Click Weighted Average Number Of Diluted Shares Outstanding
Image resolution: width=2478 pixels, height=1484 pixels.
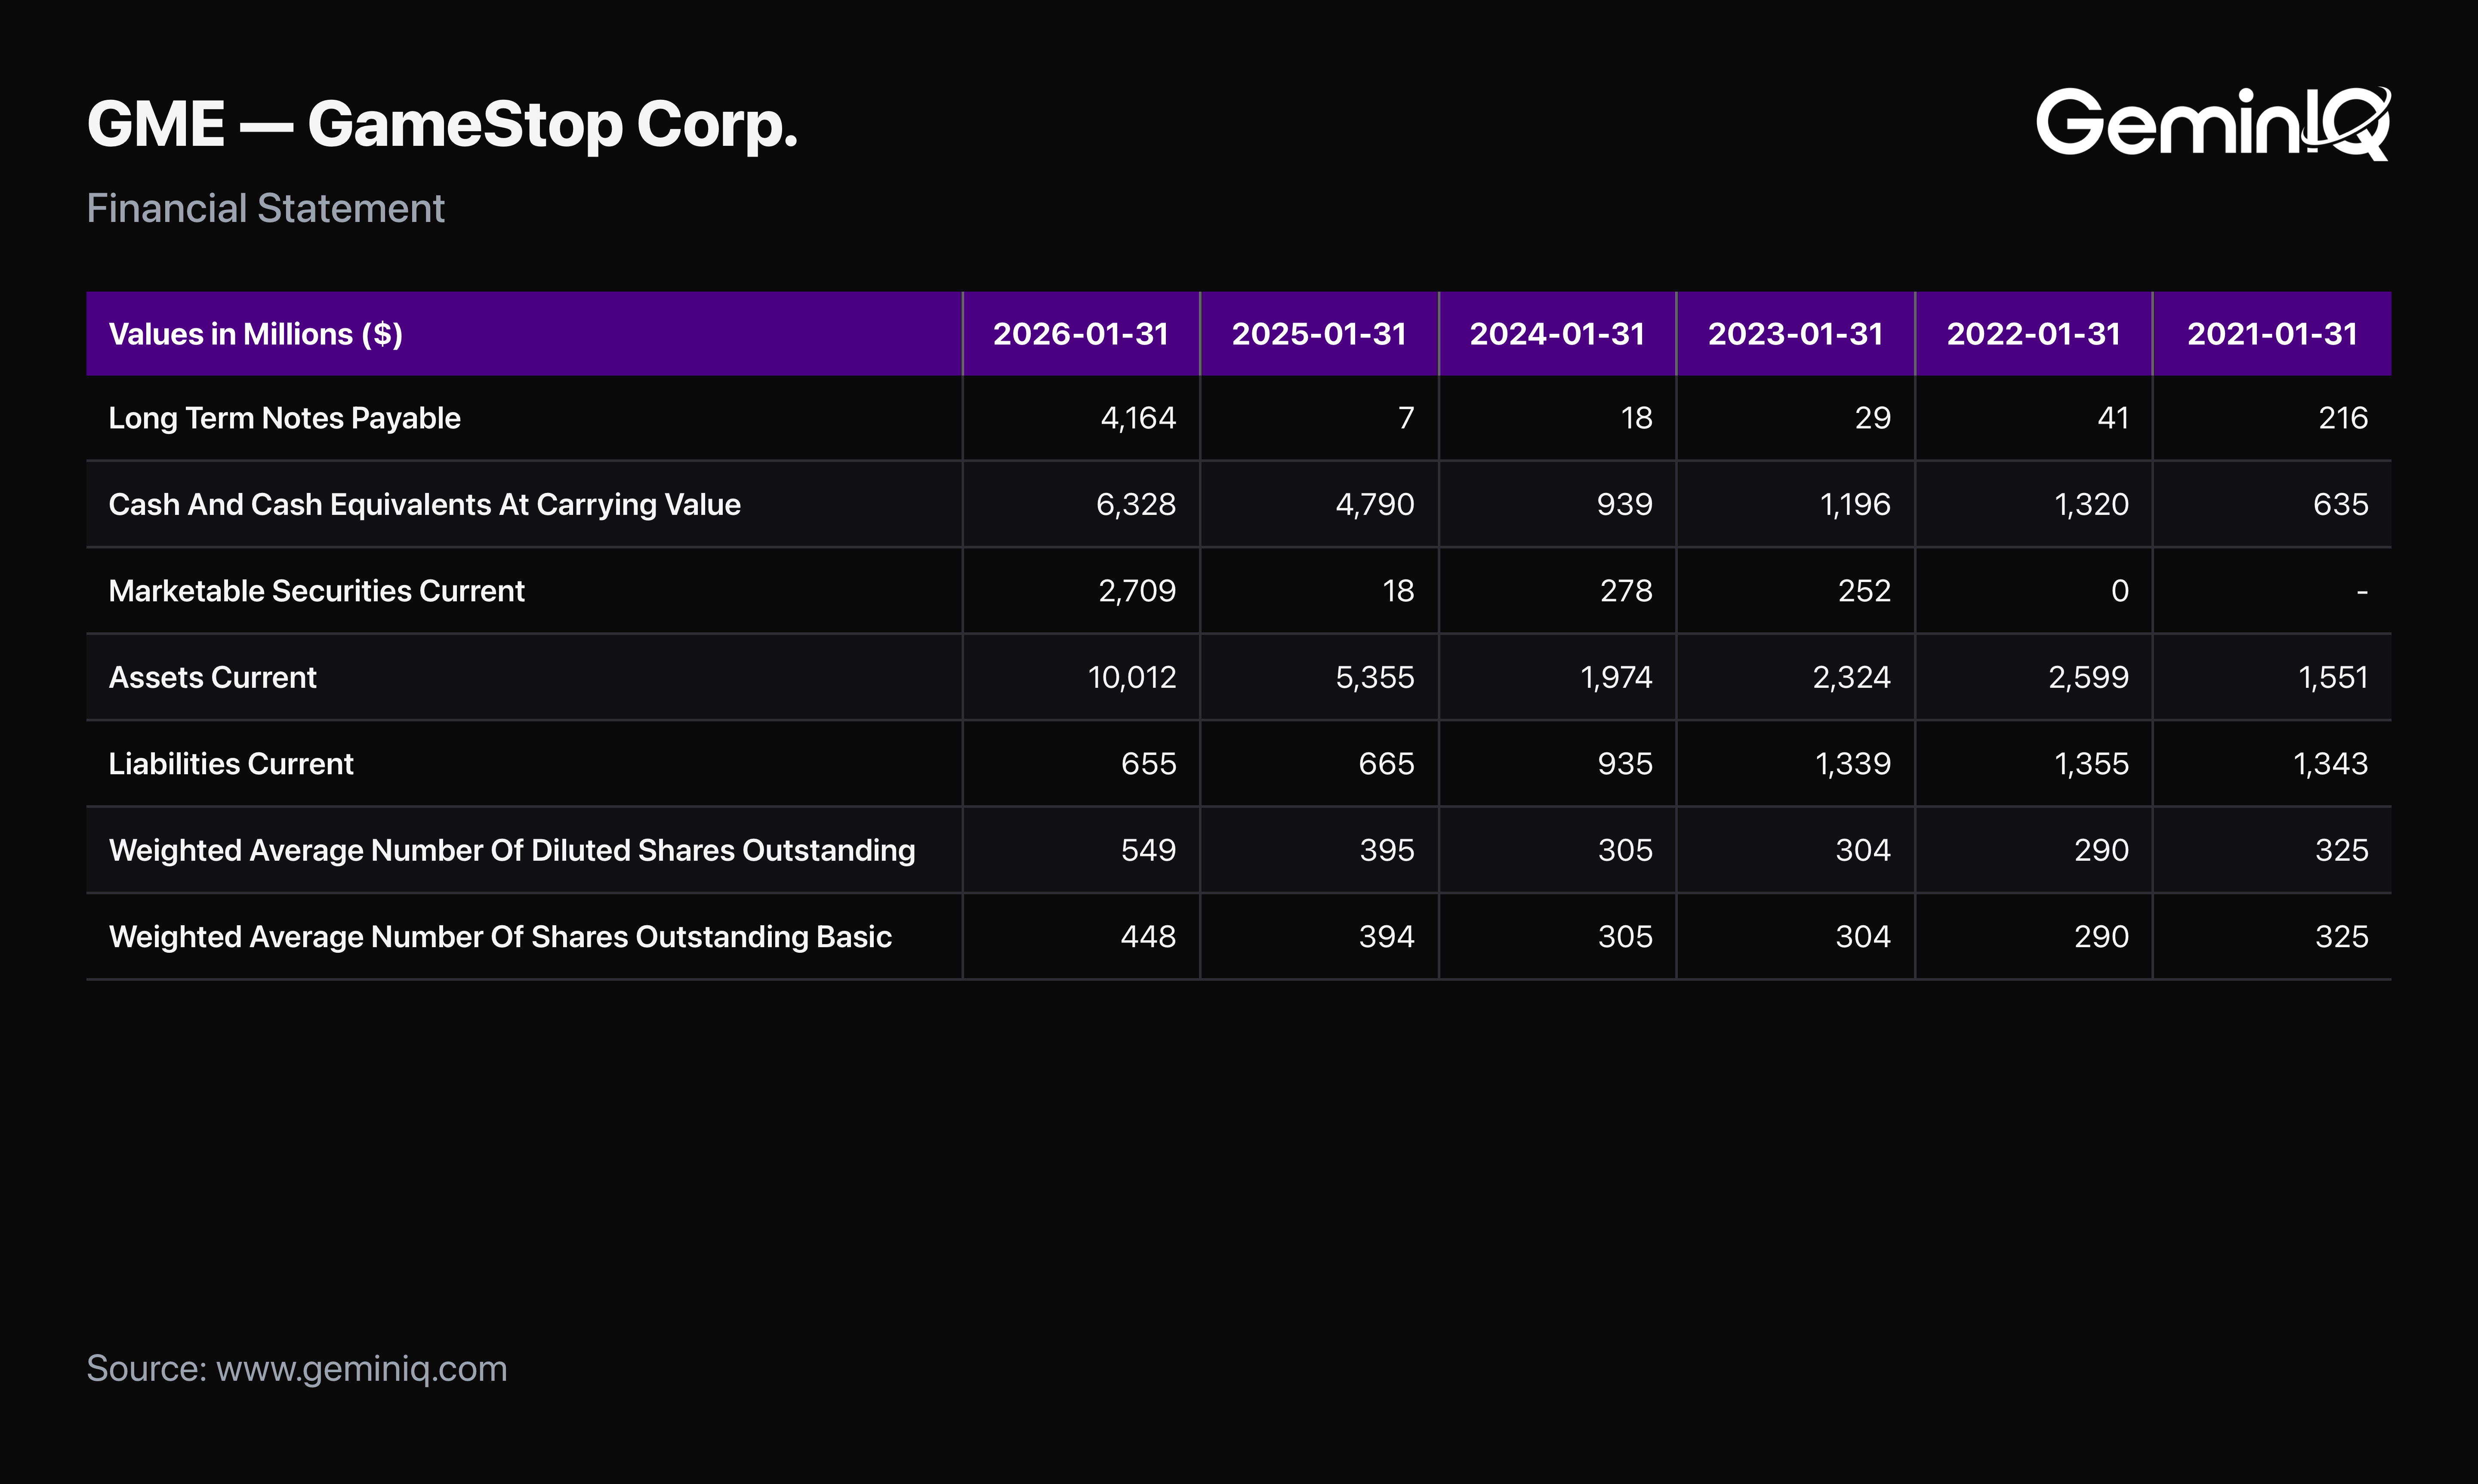point(511,851)
